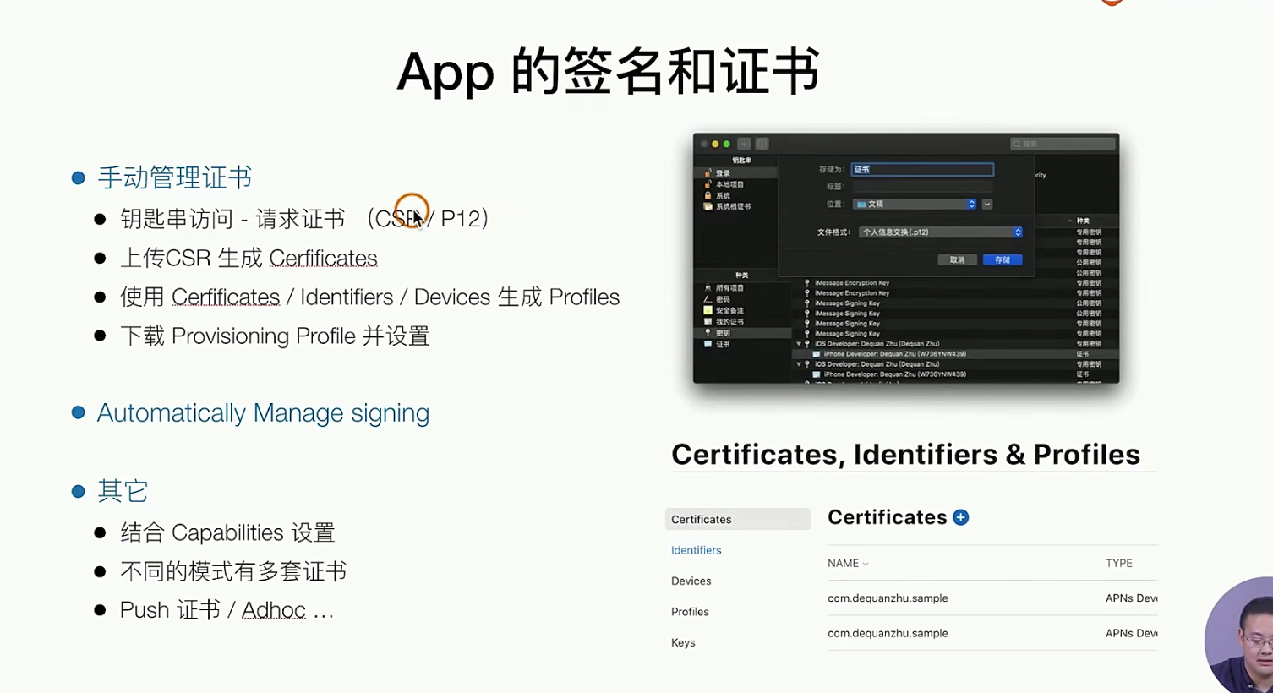
Task: Click the padlock icon beside 本地项目
Action: click(x=708, y=184)
